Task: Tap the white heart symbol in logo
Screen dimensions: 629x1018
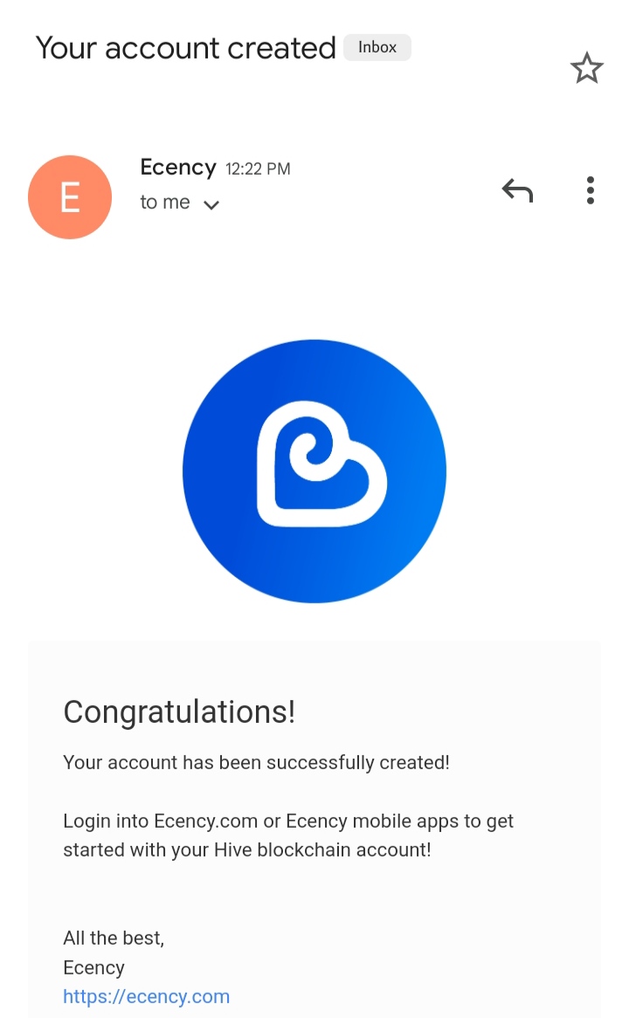Action: 321,464
